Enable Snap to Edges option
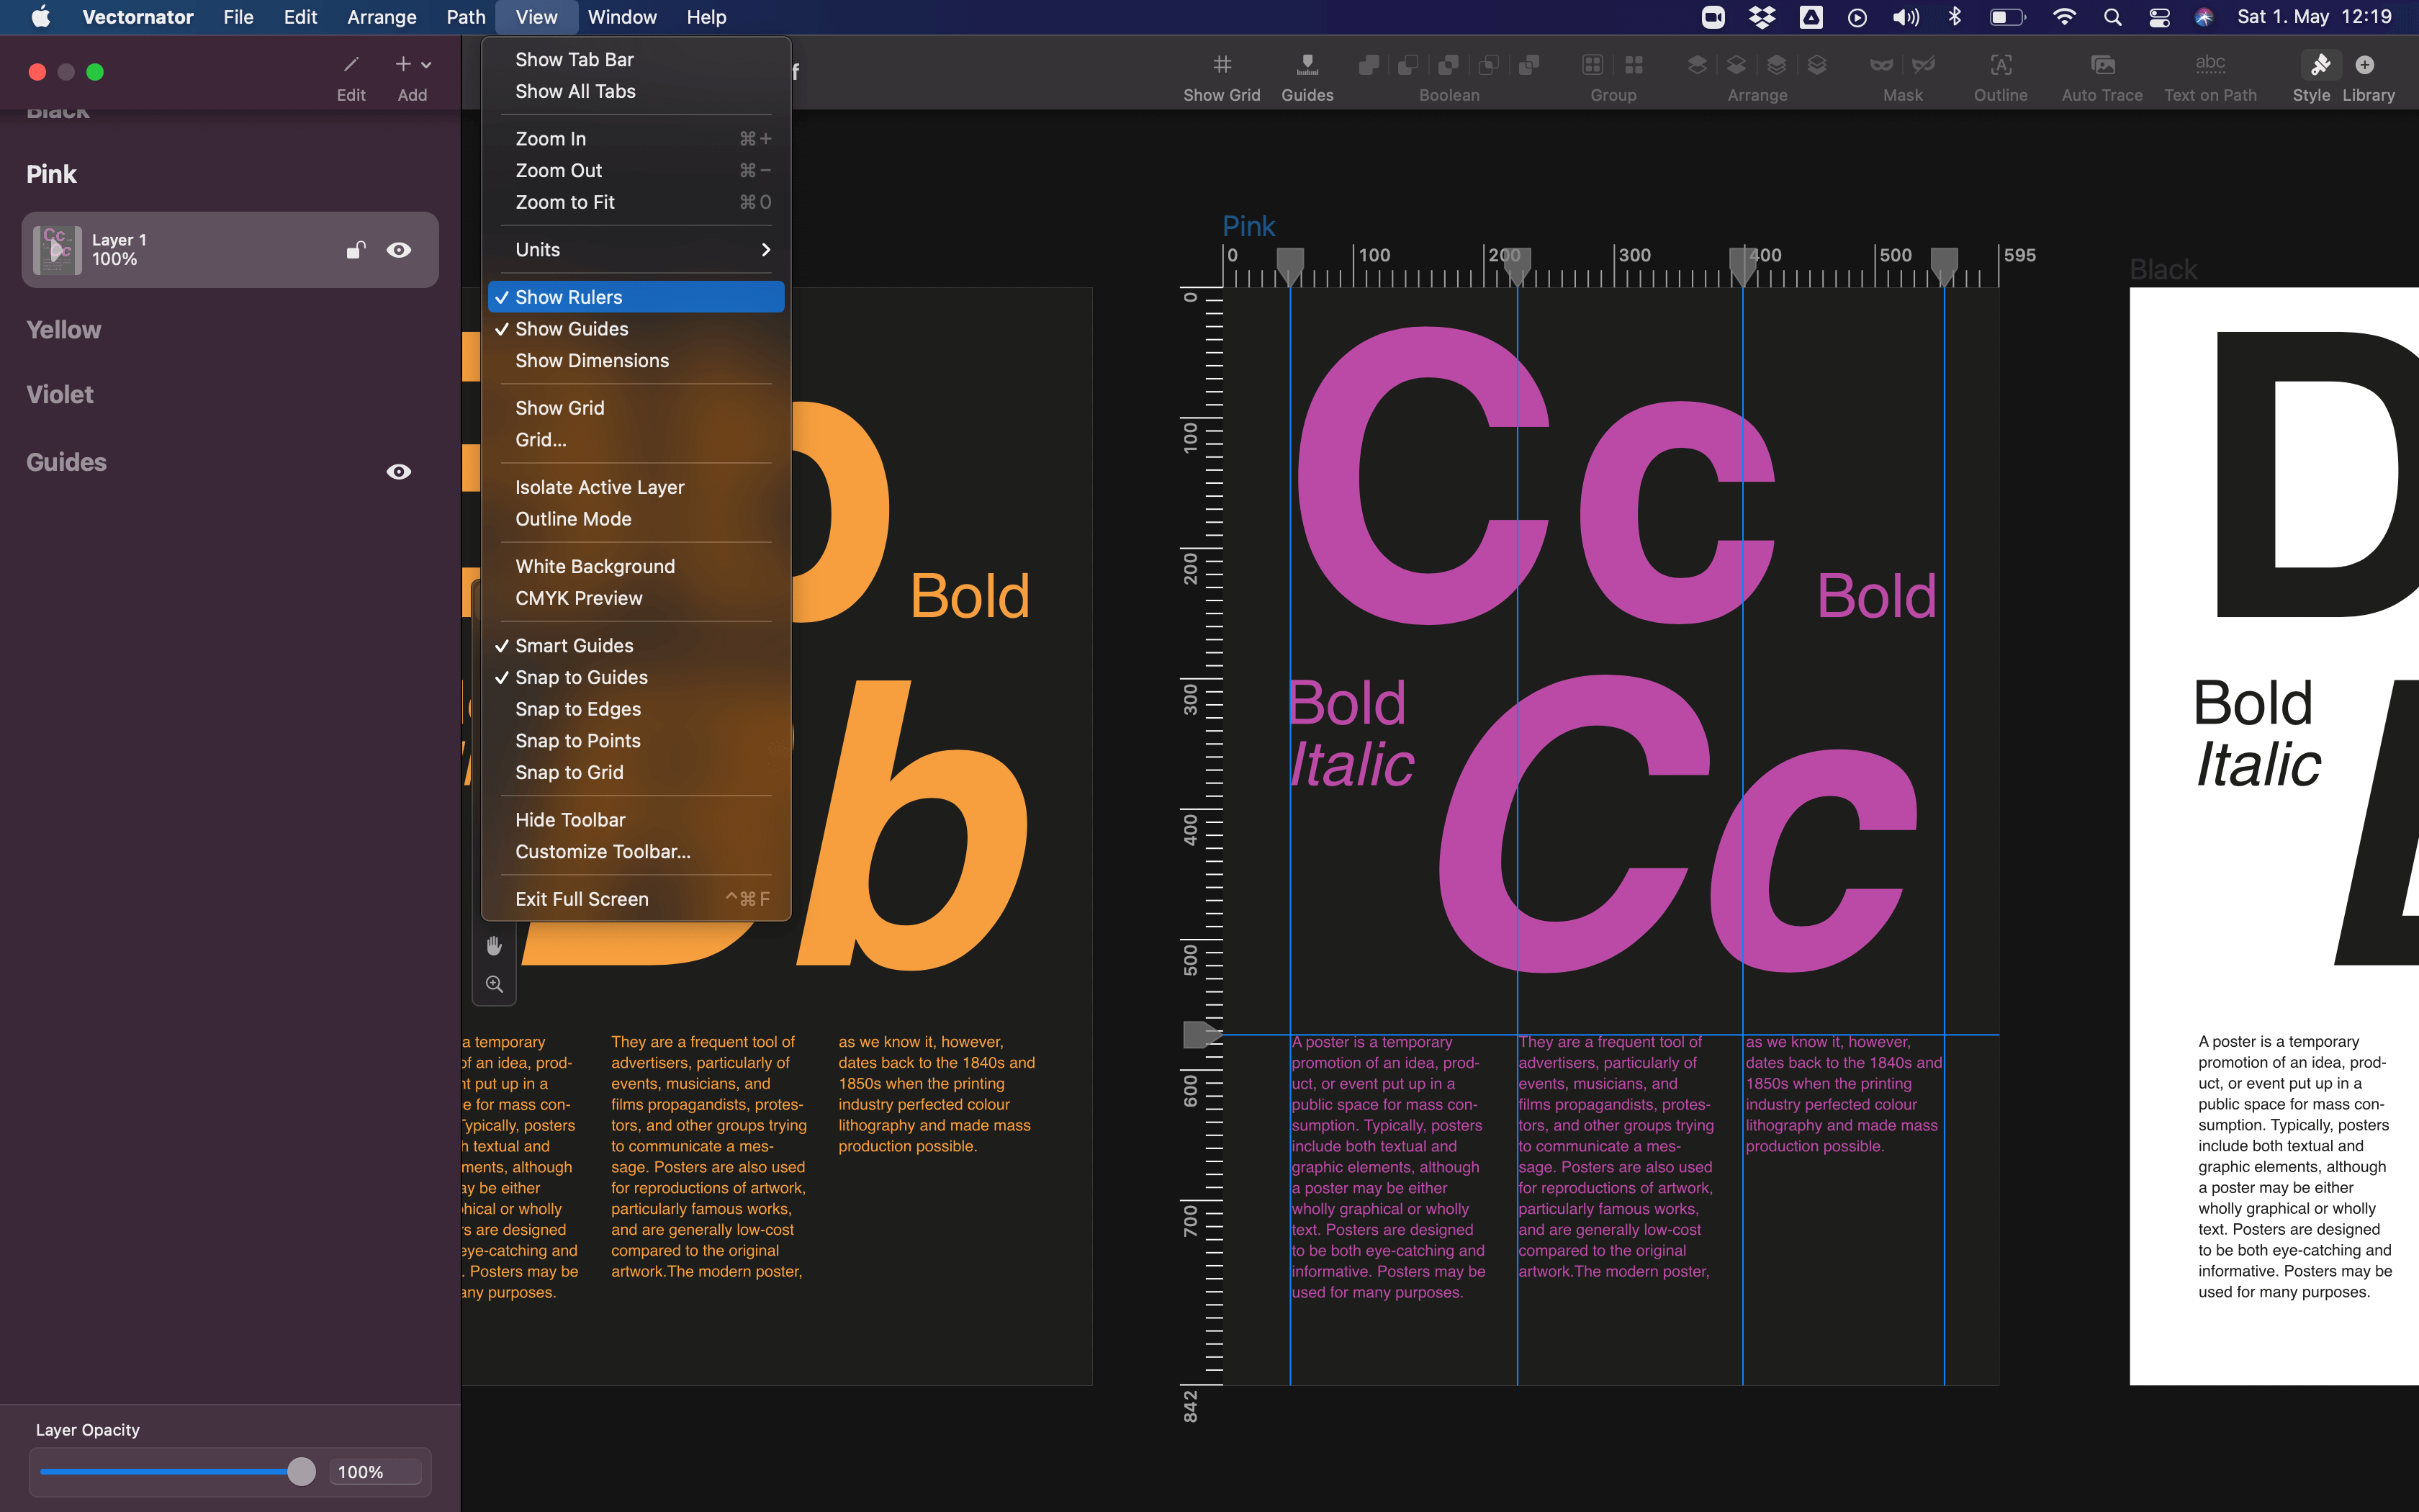 coord(636,709)
